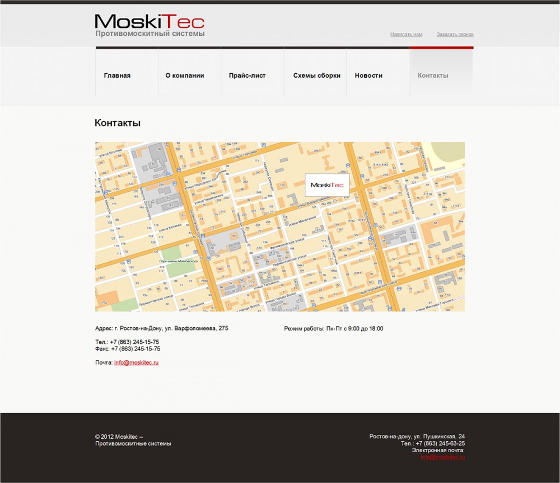Image resolution: width=560 pixels, height=483 pixels.
Task: Click the email link in the footer
Action: tap(442, 457)
